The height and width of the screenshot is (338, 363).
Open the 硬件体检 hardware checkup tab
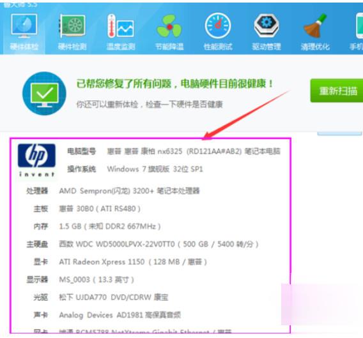(x=24, y=32)
